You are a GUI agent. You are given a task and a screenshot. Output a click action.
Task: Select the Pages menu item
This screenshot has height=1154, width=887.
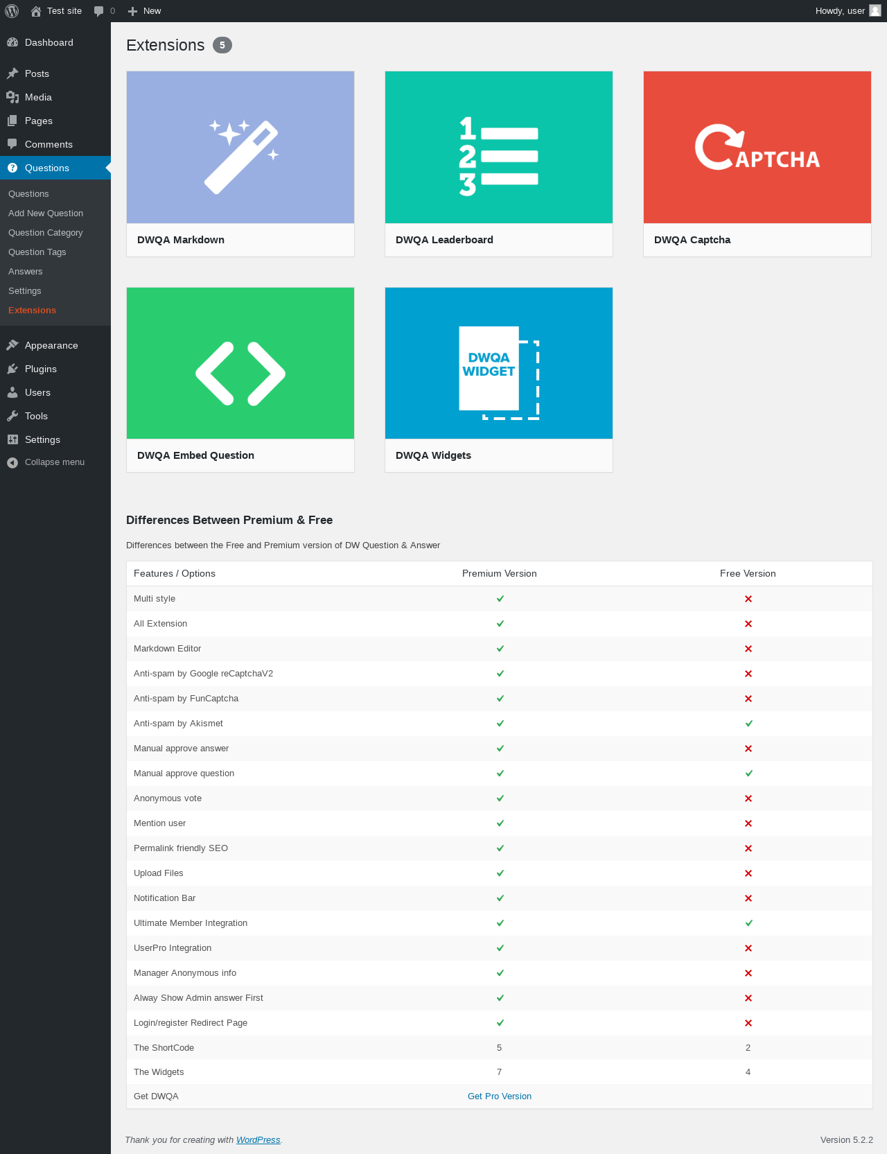pos(55,121)
